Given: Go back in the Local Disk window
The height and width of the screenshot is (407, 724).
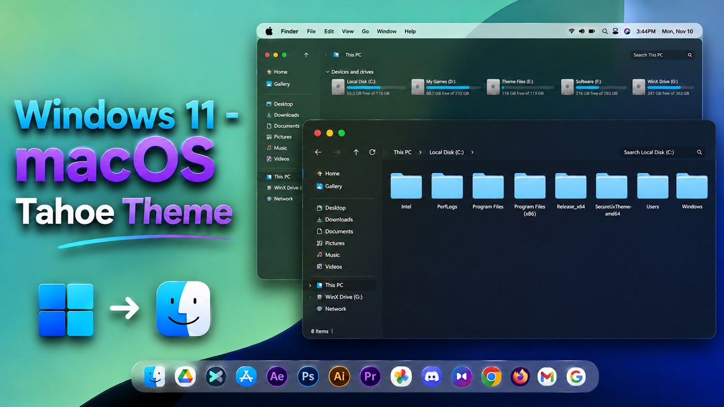Looking at the screenshot, I should [318, 152].
